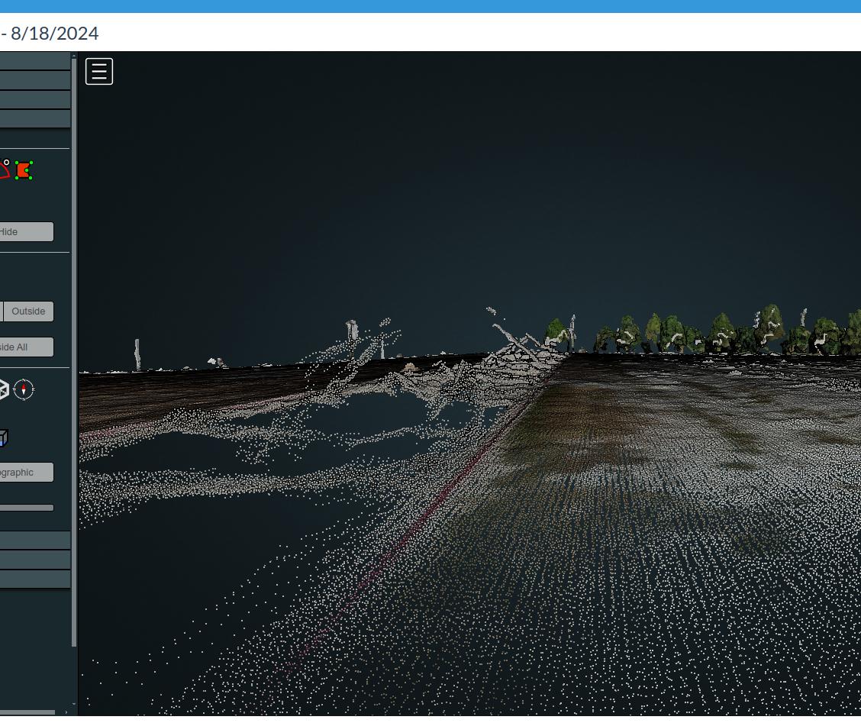Click the navigation cube wireframe icon
Viewport: 861px width, 723px height.
[x=4, y=390]
